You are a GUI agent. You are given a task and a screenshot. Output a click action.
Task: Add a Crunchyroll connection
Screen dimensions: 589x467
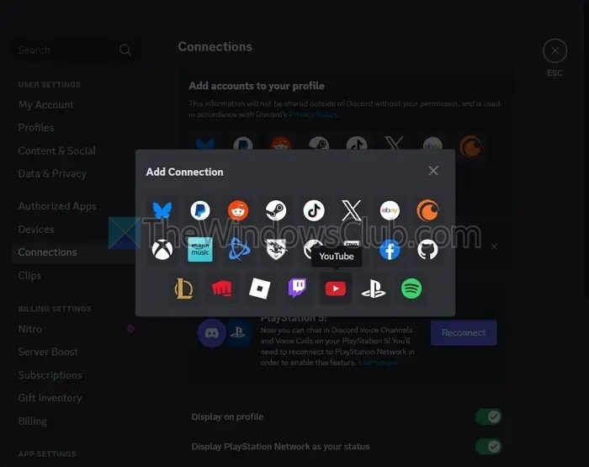[x=427, y=210]
